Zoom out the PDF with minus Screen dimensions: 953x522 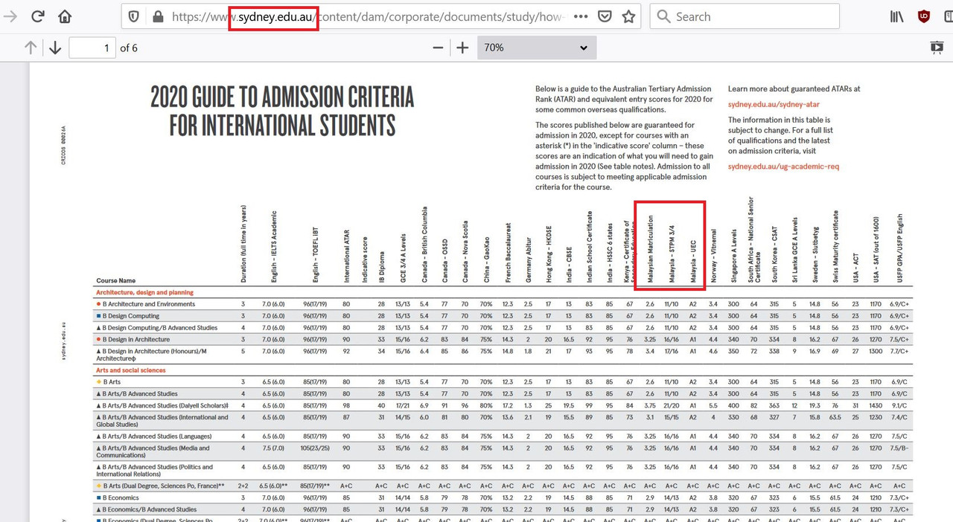click(x=438, y=48)
